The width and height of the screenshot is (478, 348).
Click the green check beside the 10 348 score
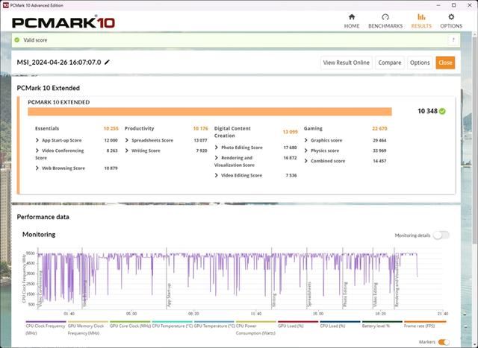442,111
